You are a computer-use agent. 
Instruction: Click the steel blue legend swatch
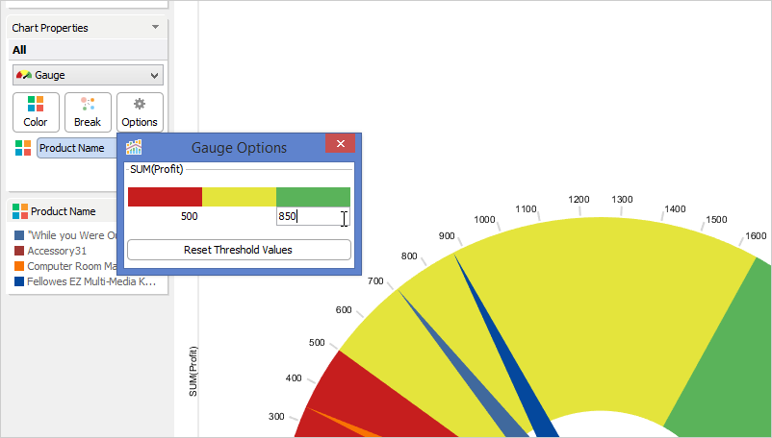click(19, 235)
